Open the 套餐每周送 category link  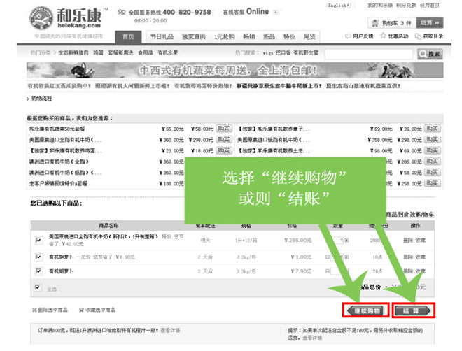tap(120, 52)
